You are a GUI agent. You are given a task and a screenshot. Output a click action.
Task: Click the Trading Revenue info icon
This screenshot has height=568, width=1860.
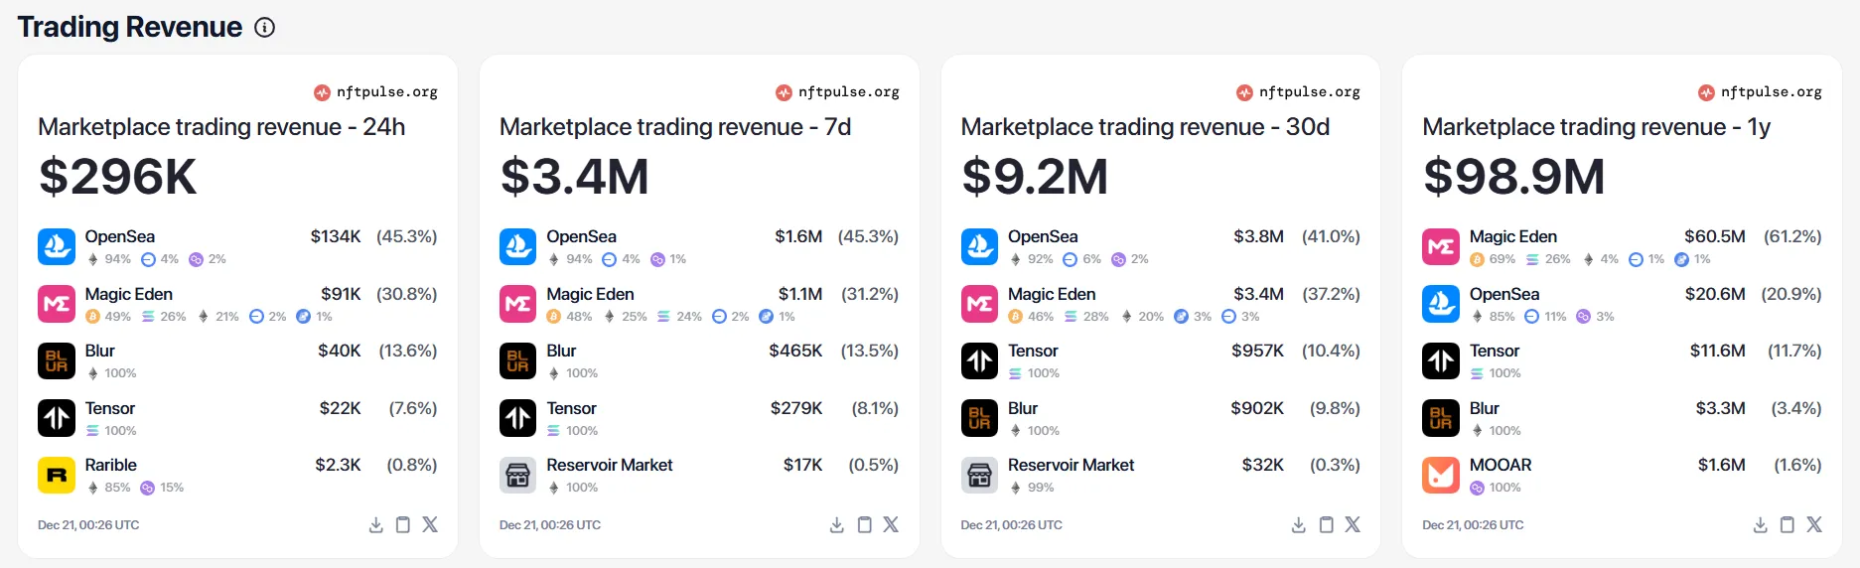pos(264,28)
